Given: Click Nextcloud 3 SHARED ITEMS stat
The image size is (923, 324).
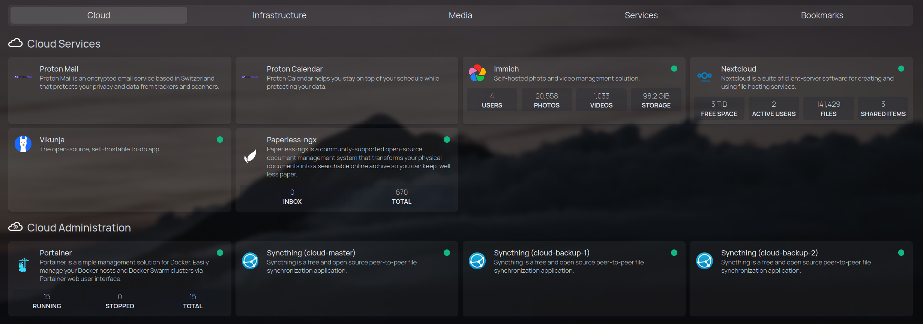Looking at the screenshot, I should [x=883, y=109].
